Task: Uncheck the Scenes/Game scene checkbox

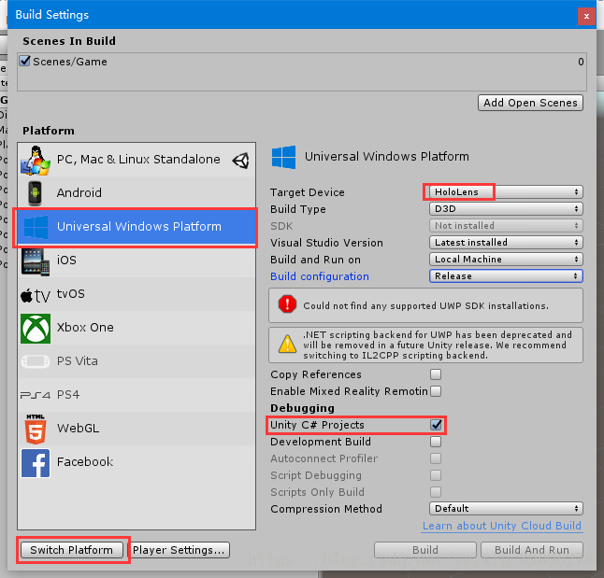Action: click(24, 61)
